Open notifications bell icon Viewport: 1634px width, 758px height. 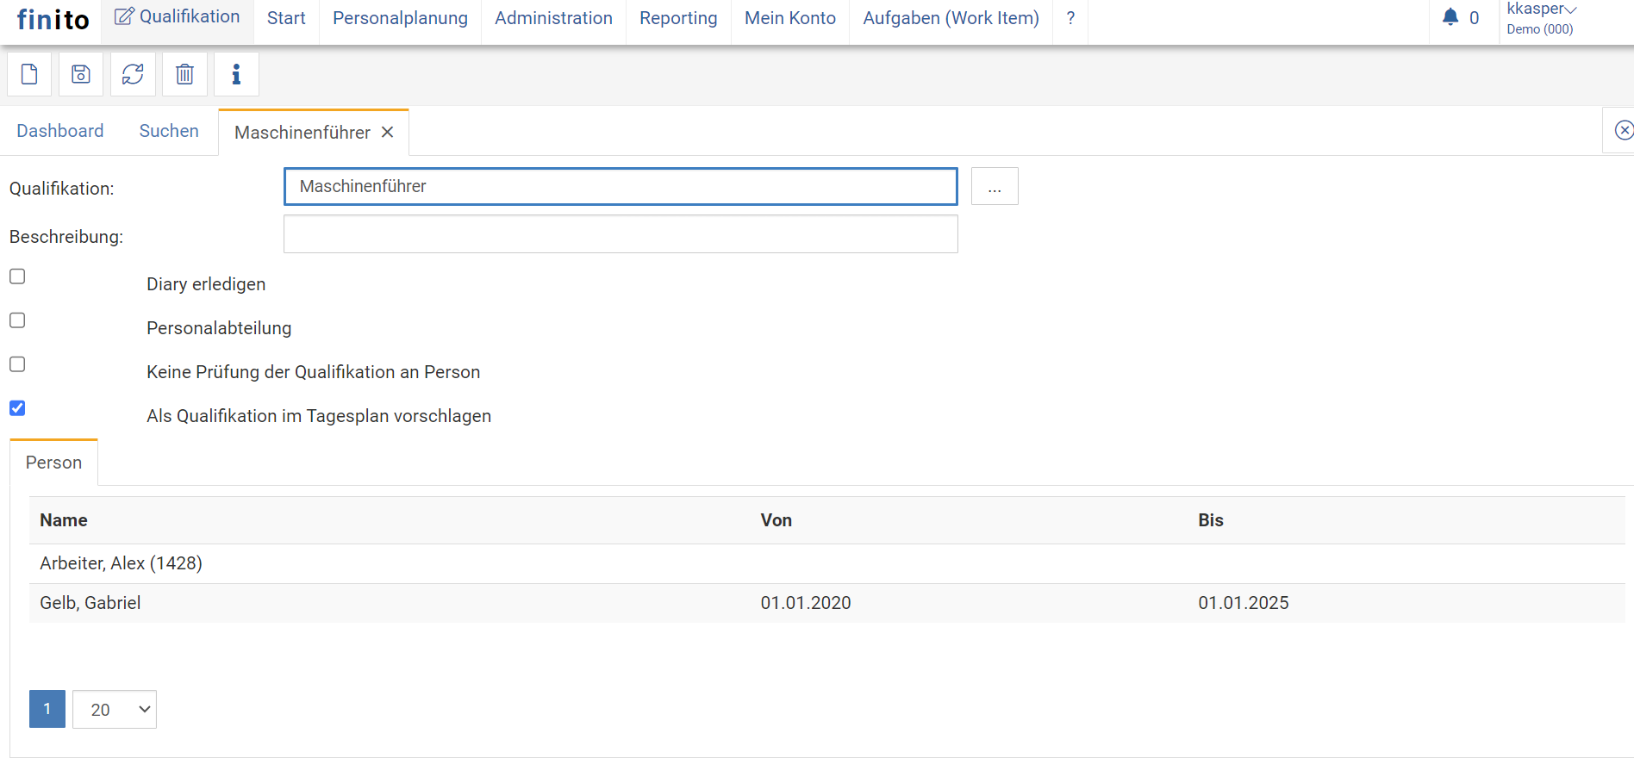1450,17
